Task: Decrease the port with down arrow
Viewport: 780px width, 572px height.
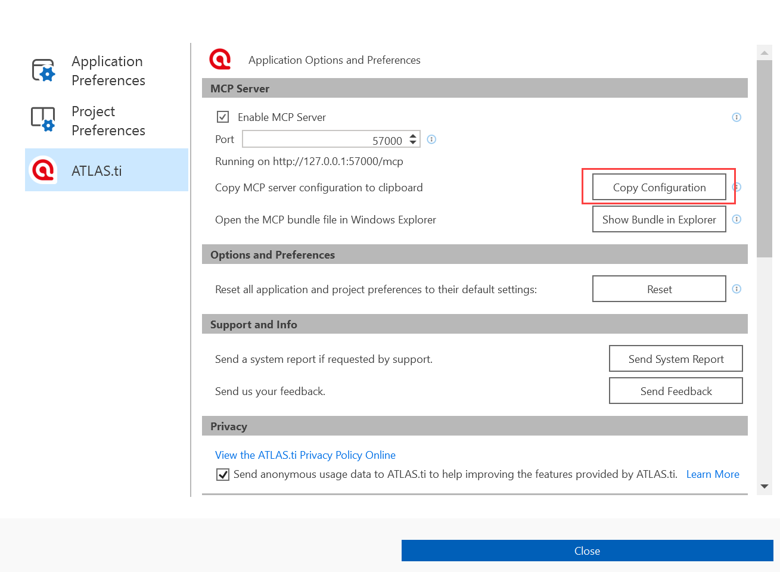Action: point(413,143)
